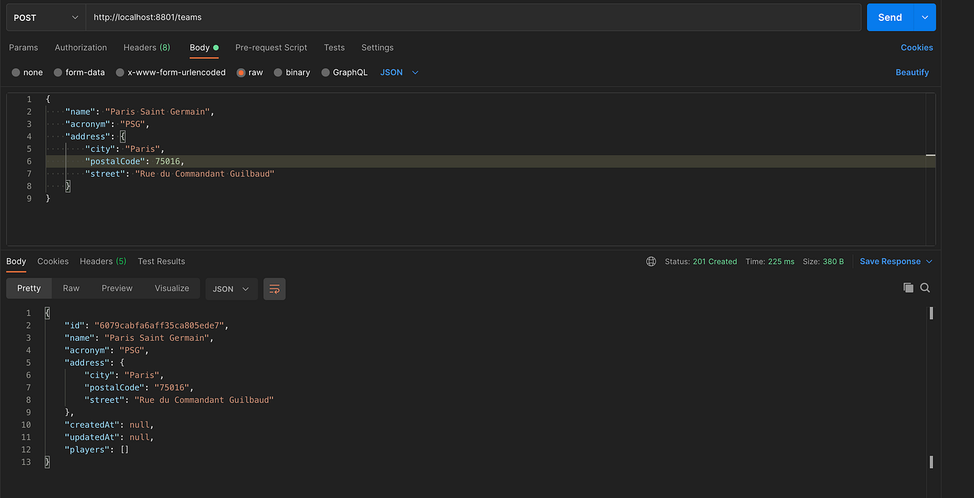Image resolution: width=974 pixels, height=498 pixels.
Task: Select the raw body type
Action: click(250, 72)
